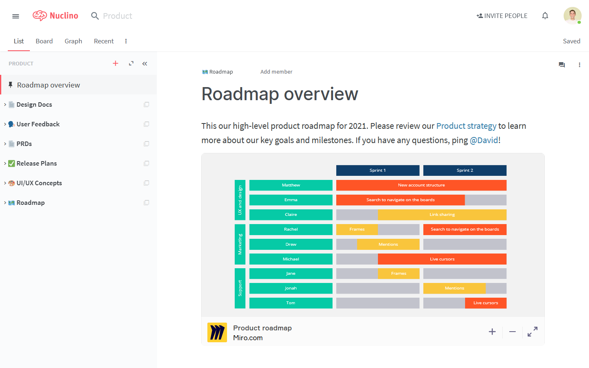Expand the Design Docs collection

pyautogui.click(x=5, y=104)
